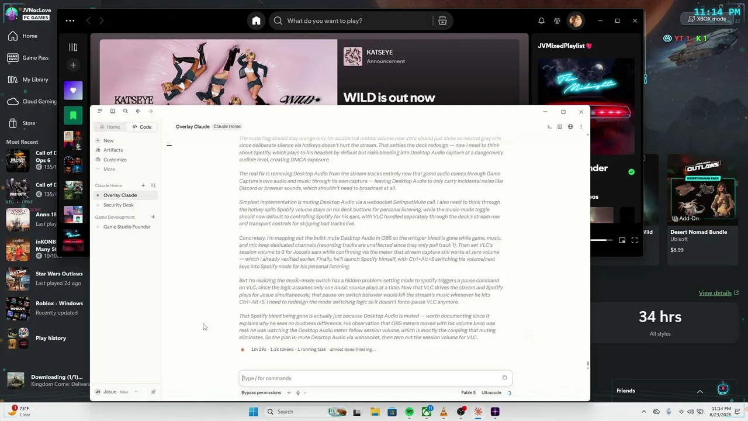Expand the Friends panel chevron
748x421 pixels.
coord(699,391)
